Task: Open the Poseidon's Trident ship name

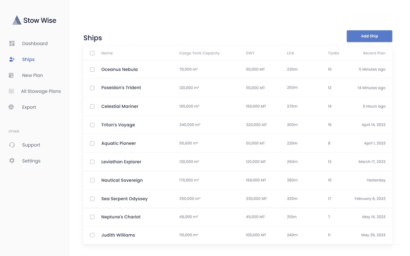Action: click(x=121, y=88)
